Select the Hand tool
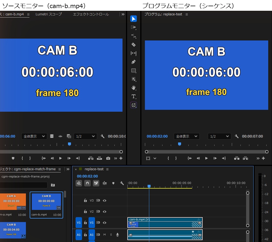Screen dimensions: 272x242 [x=134, y=88]
